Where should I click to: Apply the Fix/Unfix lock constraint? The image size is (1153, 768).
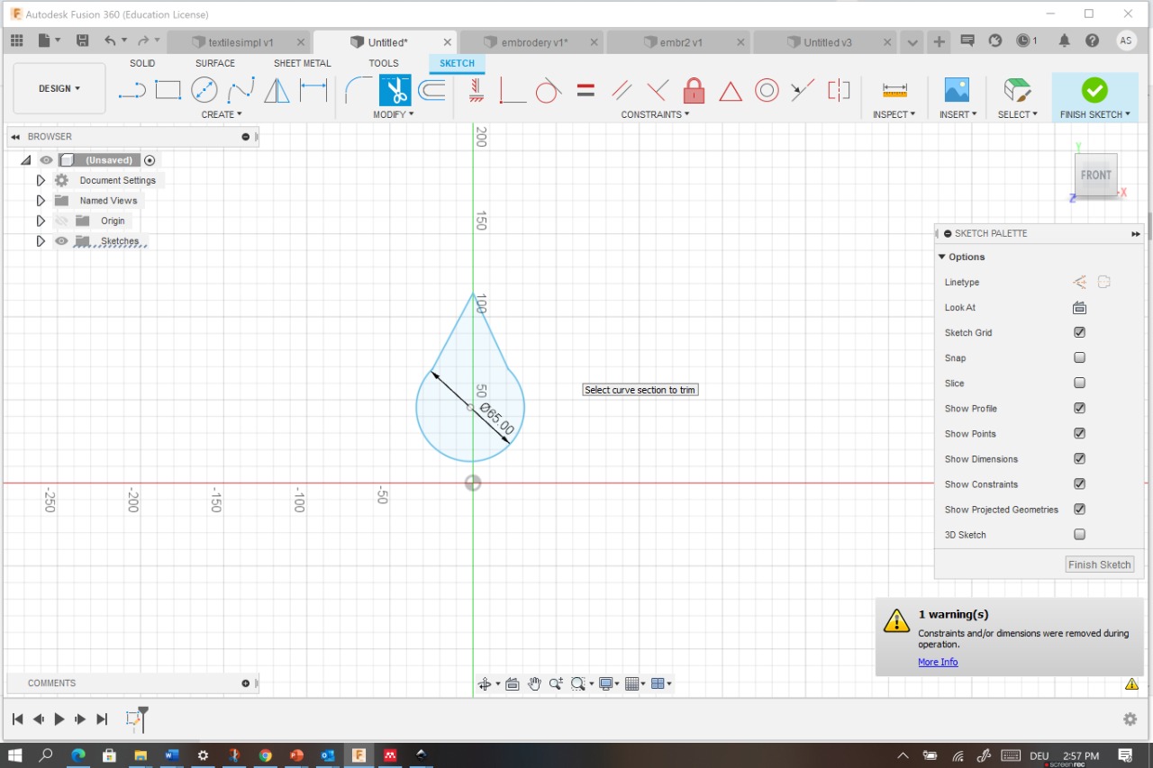tap(694, 90)
